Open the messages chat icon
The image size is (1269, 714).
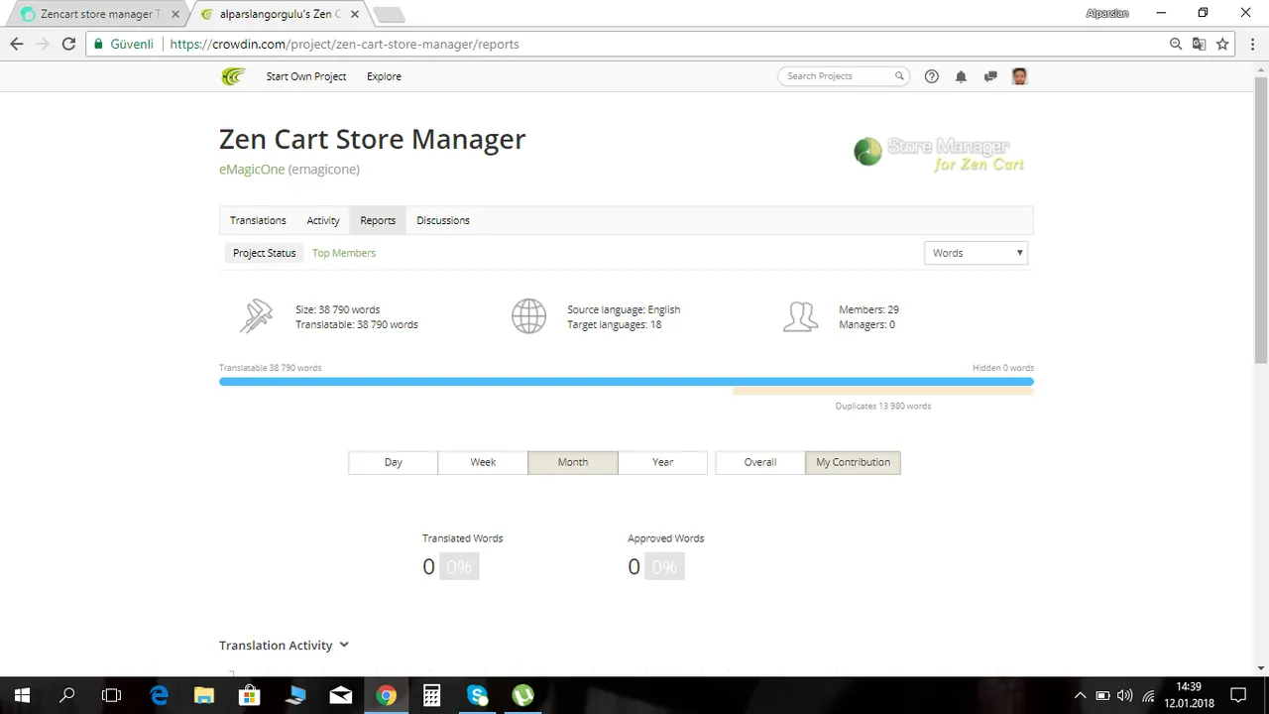point(989,76)
